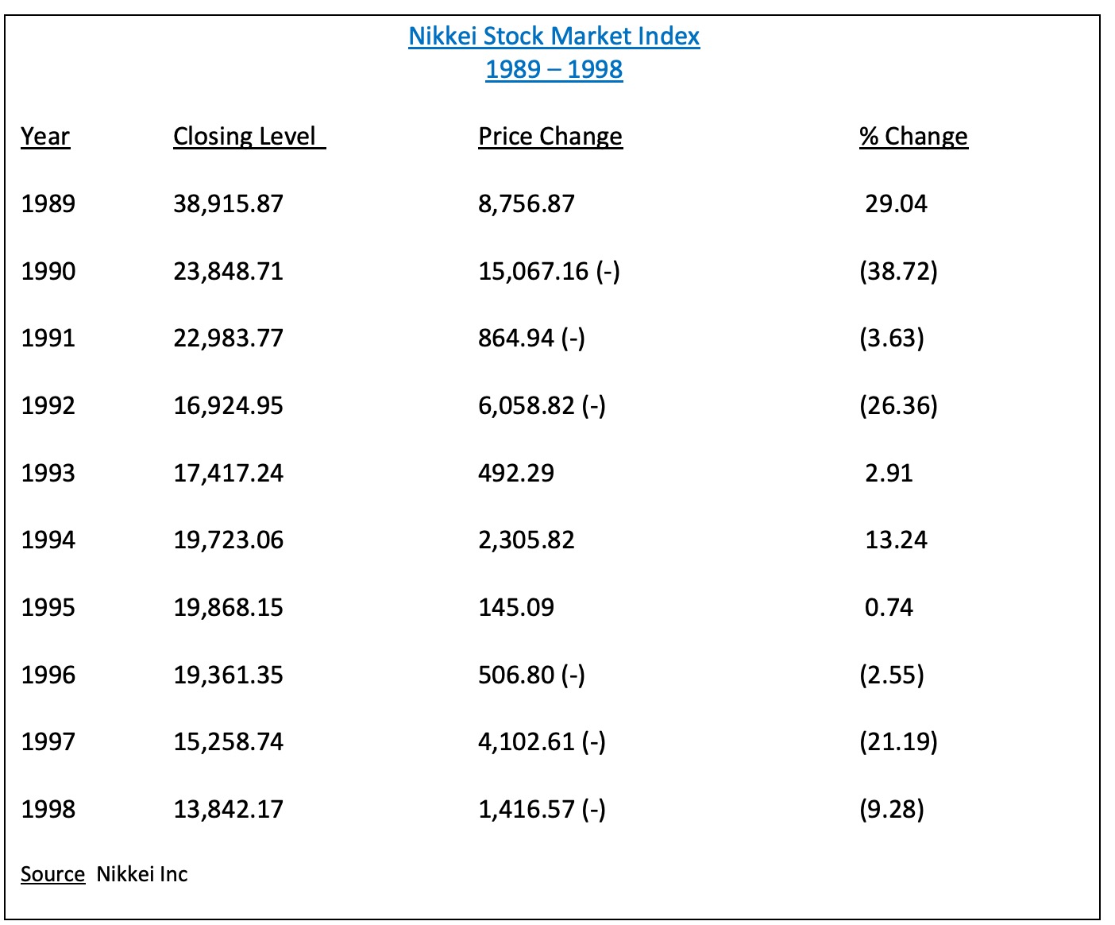Click the (38.72) percent change value
1115x925 pixels.
(898, 272)
